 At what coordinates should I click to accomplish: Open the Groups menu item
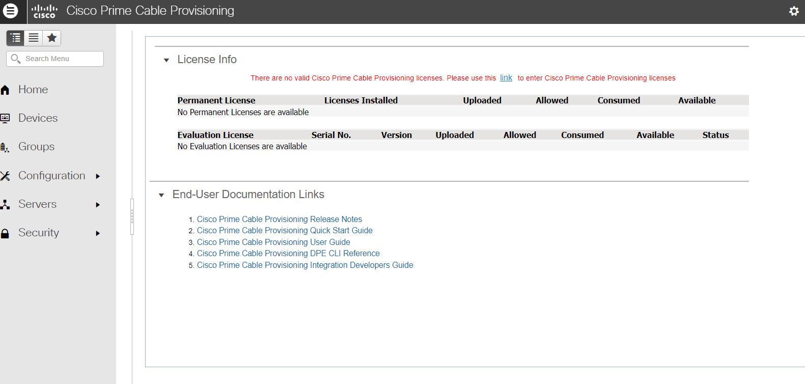tap(36, 146)
